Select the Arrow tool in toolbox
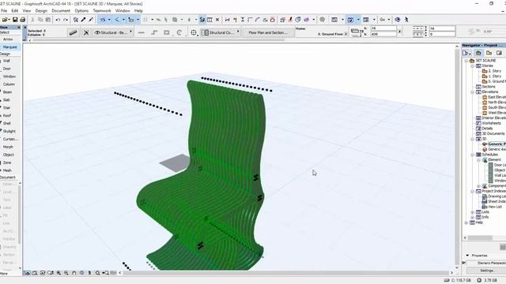Viewport: 506px width, 284px height. point(8,39)
